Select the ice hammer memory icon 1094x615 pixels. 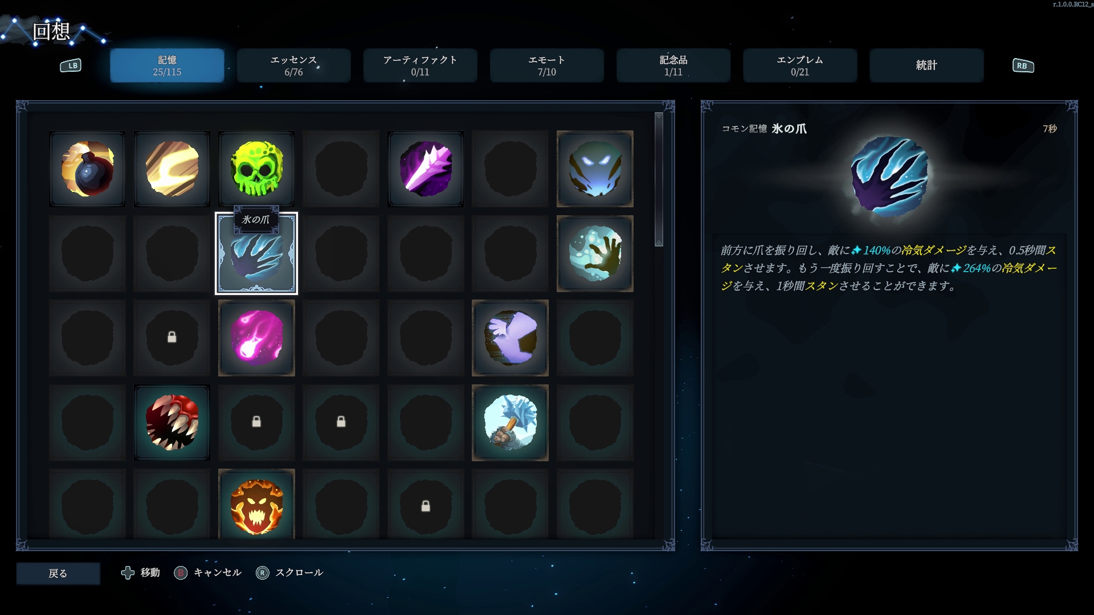coord(510,423)
